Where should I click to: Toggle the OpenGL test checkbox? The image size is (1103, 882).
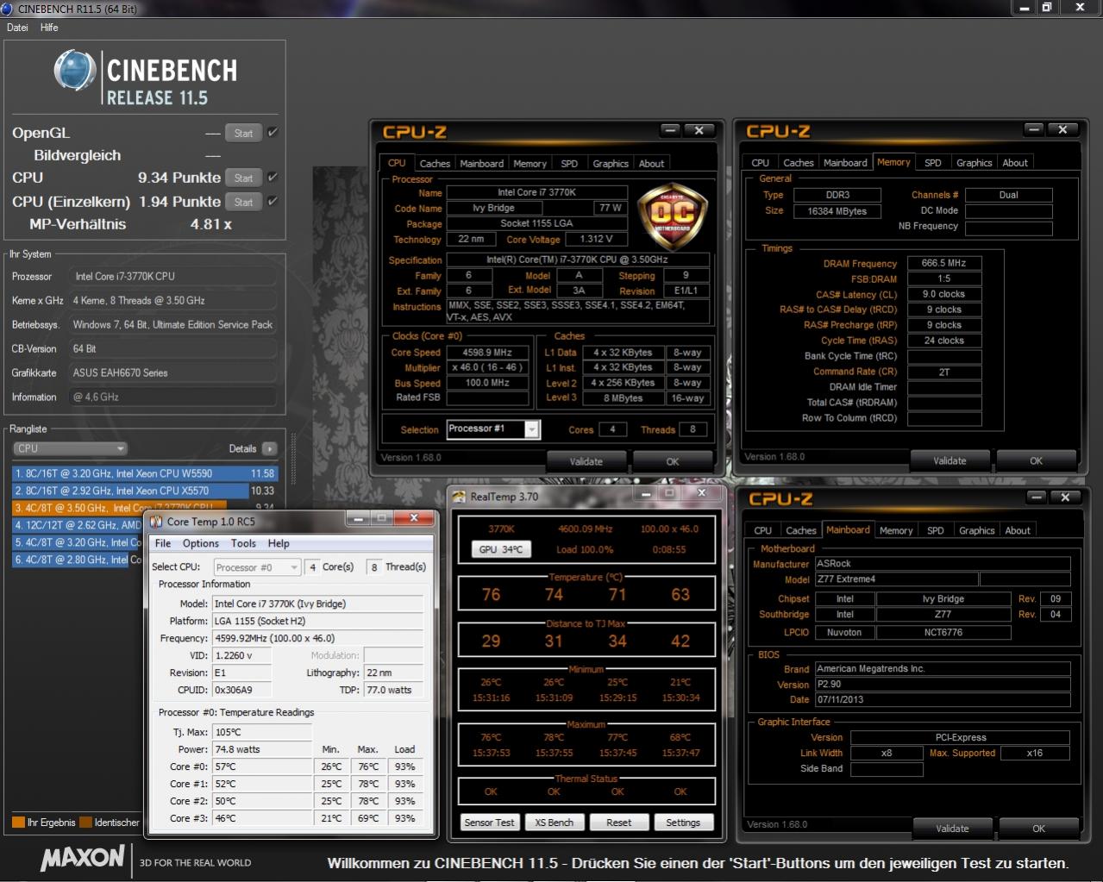(273, 133)
